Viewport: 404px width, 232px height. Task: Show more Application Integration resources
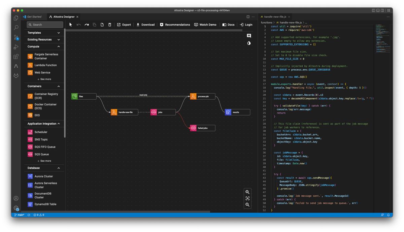(x=44, y=161)
